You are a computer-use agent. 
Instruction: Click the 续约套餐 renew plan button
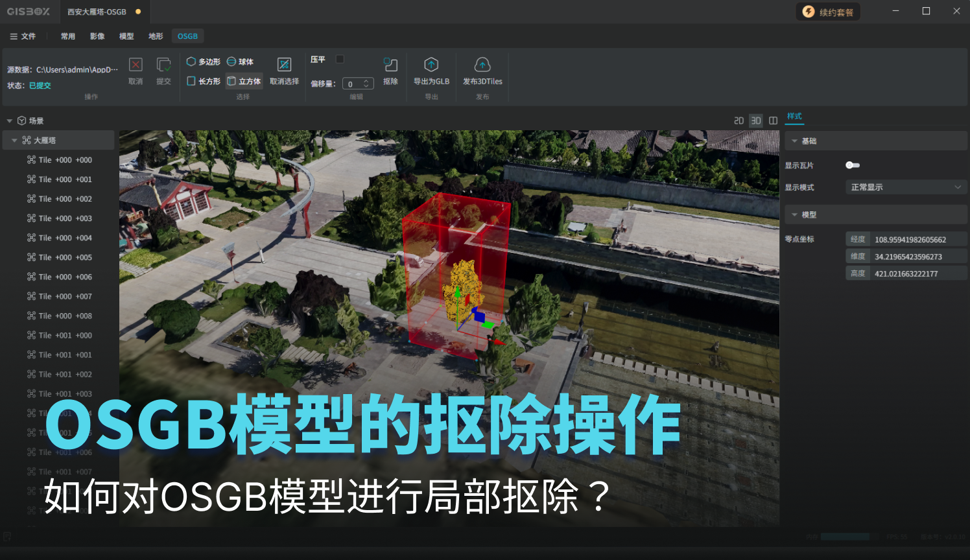828,12
